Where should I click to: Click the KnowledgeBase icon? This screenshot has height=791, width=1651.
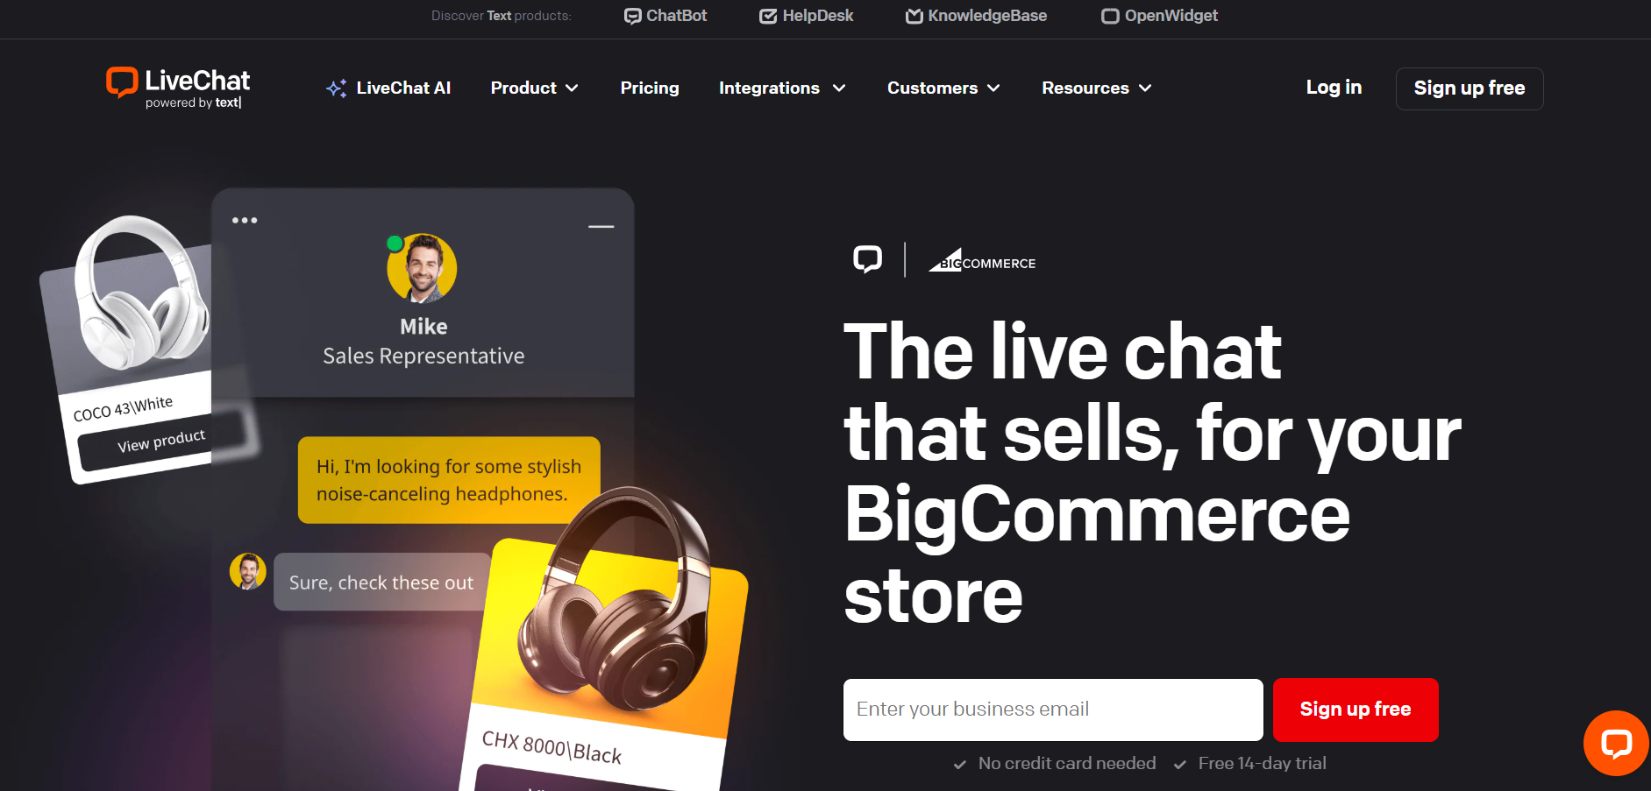pos(914,16)
